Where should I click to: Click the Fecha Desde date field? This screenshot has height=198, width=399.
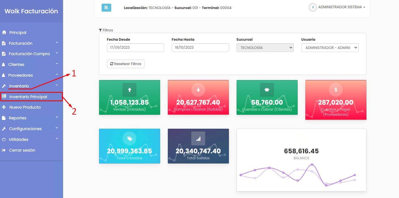click(136, 48)
